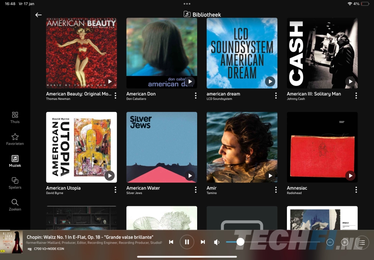
Task: Check the battery status icon
Action: 365,4
